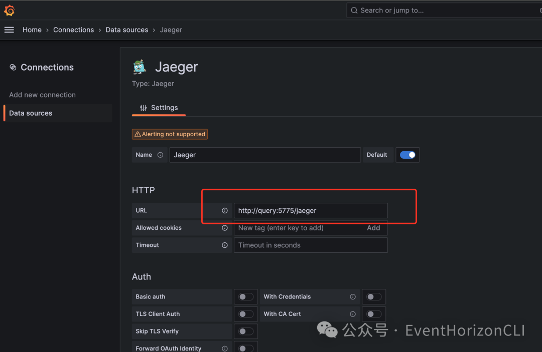The width and height of the screenshot is (542, 352).
Task: Click the With CA Cert label
Action: pos(283,314)
